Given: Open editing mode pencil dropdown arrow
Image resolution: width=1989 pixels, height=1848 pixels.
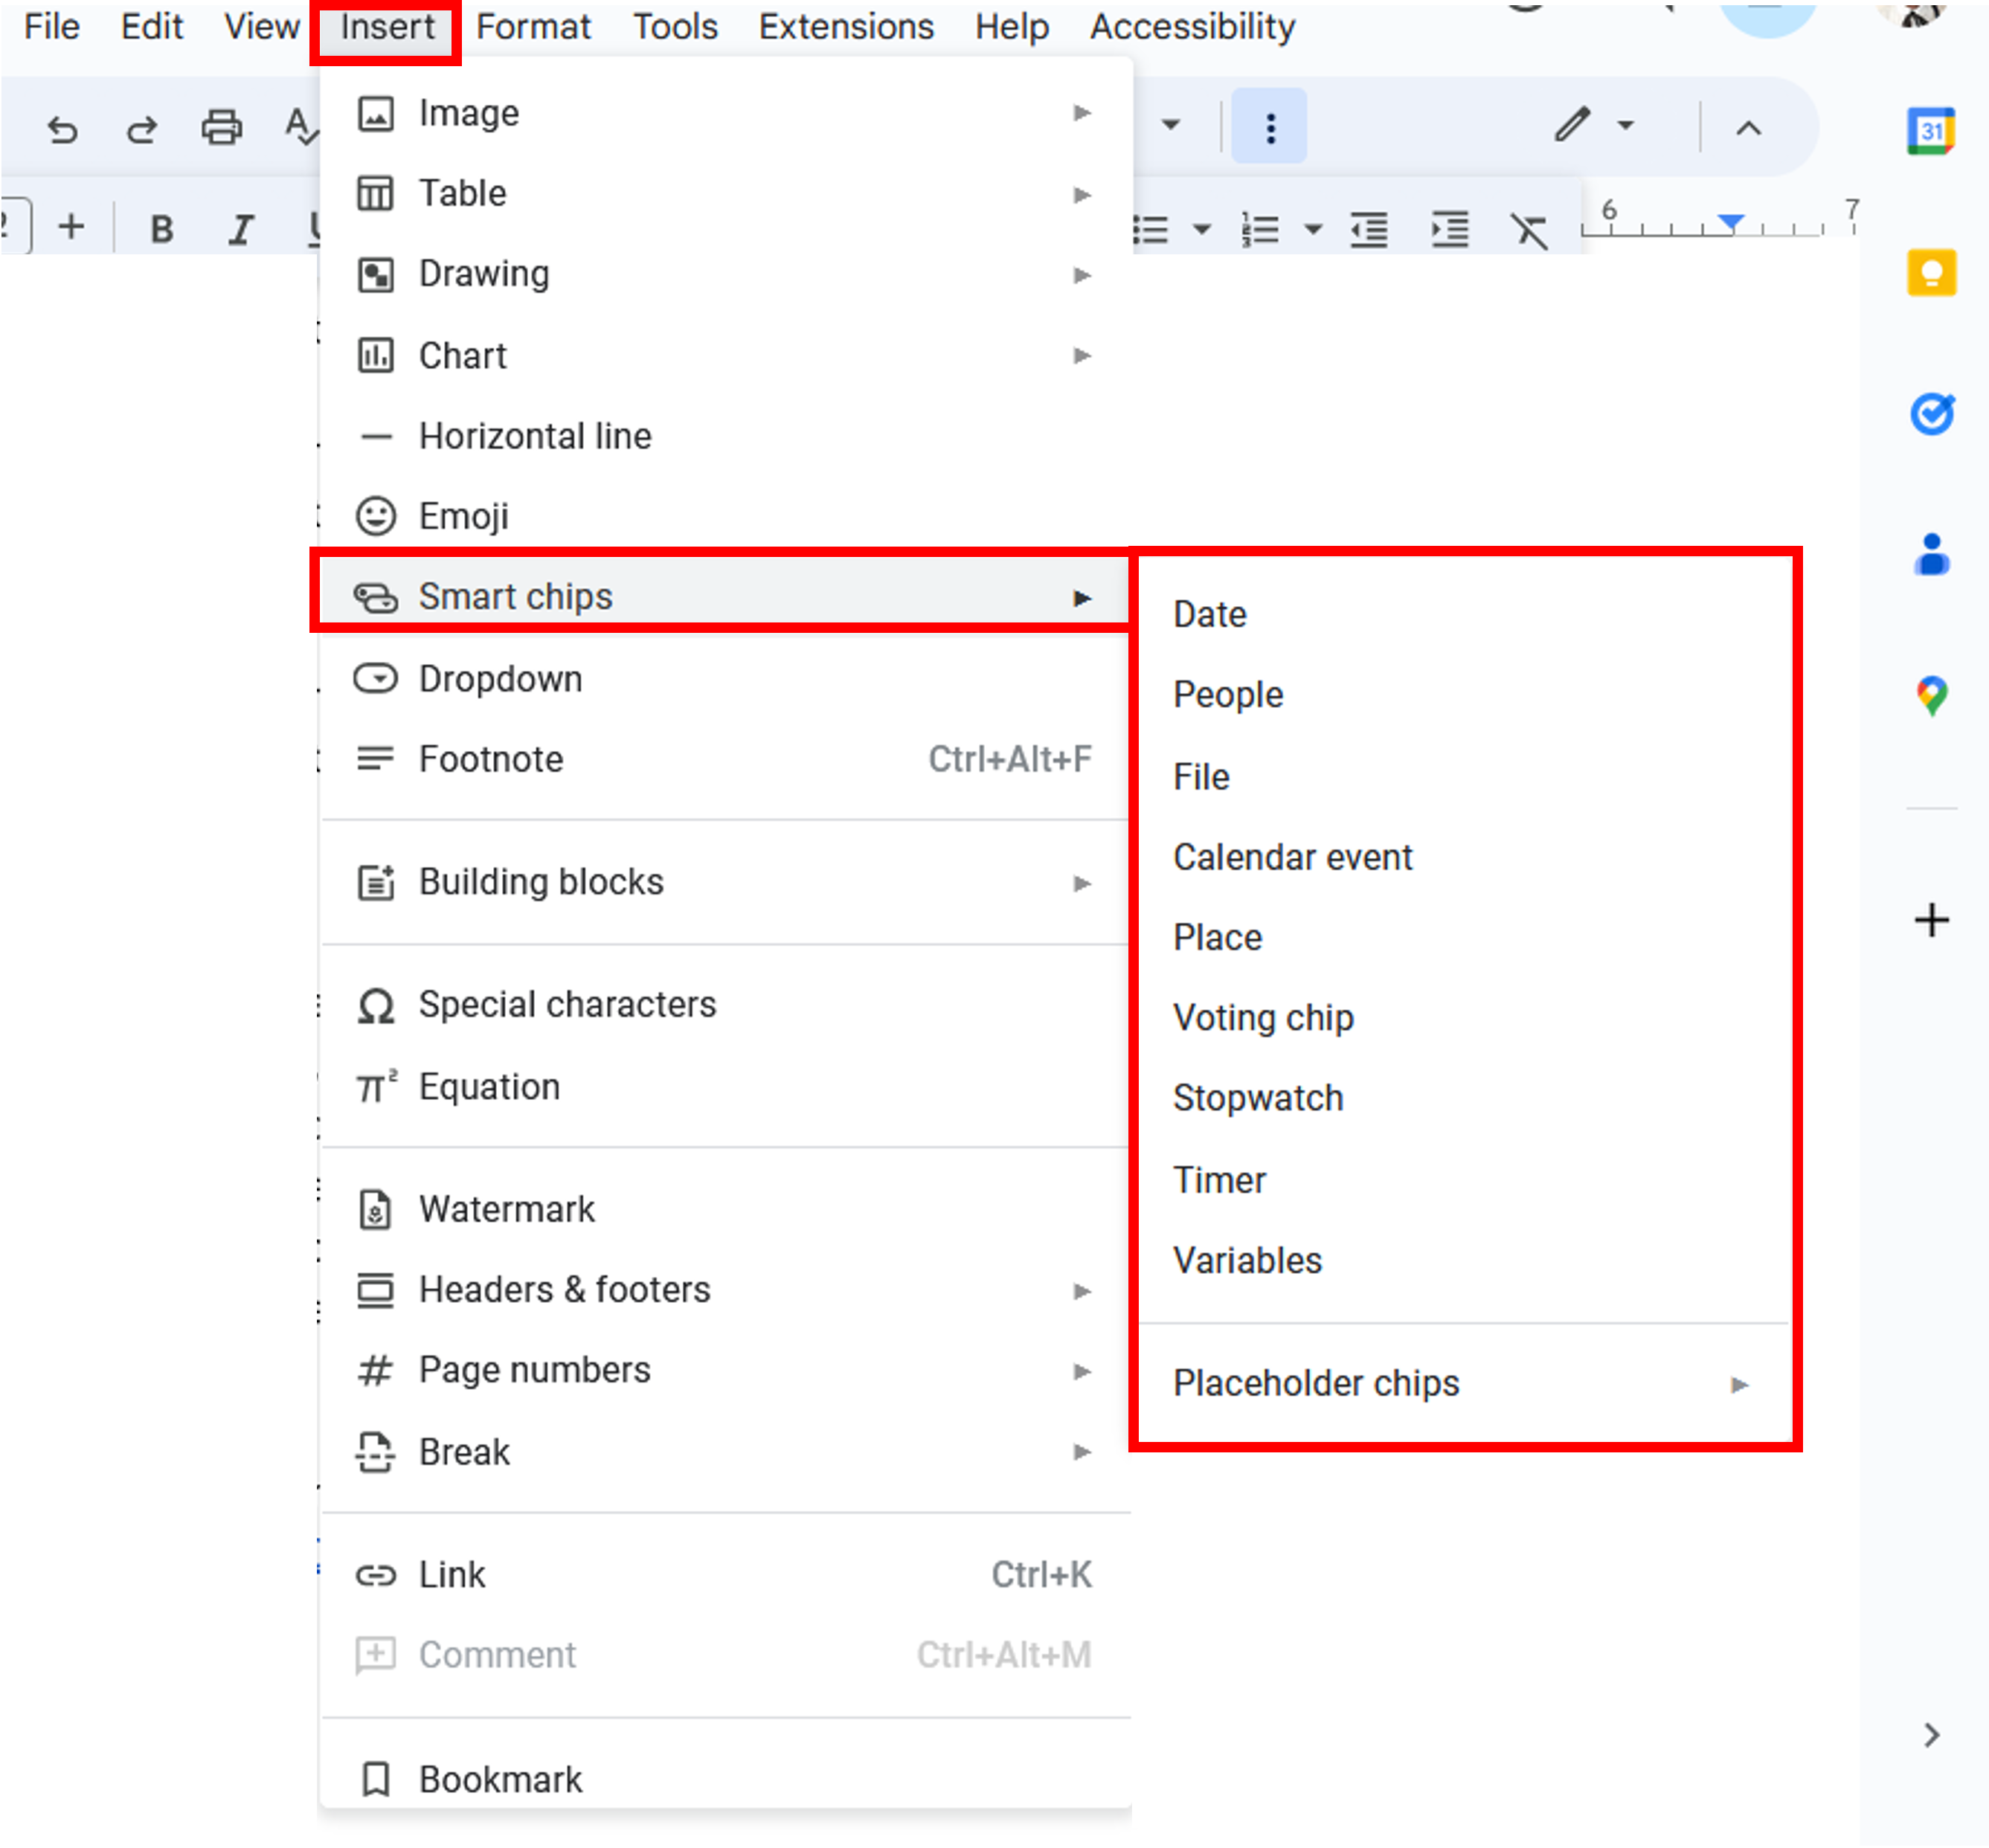Looking at the screenshot, I should click(x=1626, y=126).
